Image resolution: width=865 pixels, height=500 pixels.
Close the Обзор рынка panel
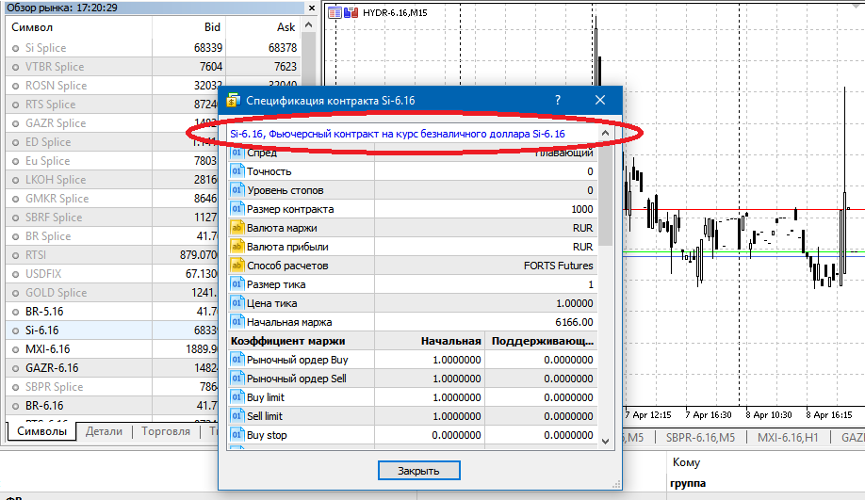(x=312, y=8)
